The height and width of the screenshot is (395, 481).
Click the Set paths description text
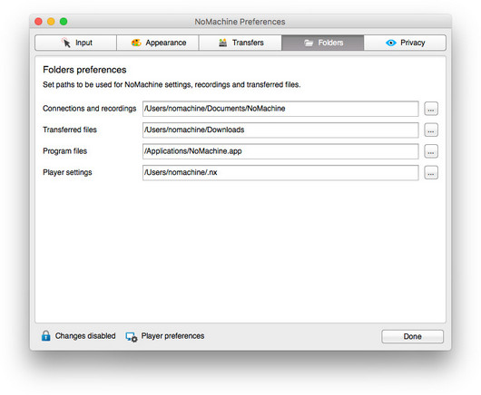[172, 84]
